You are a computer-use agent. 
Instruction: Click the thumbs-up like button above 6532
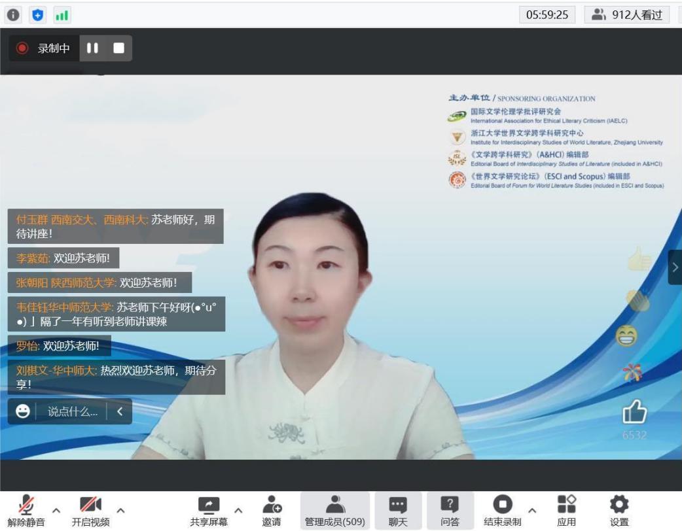[635, 411]
